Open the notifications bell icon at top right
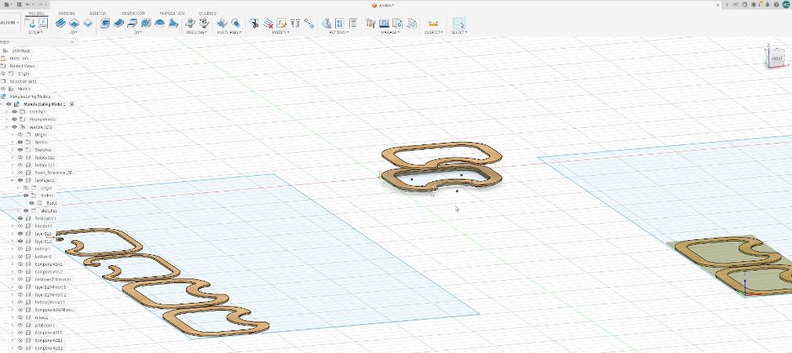Viewport: 792px width, 353px height. pos(768,5)
